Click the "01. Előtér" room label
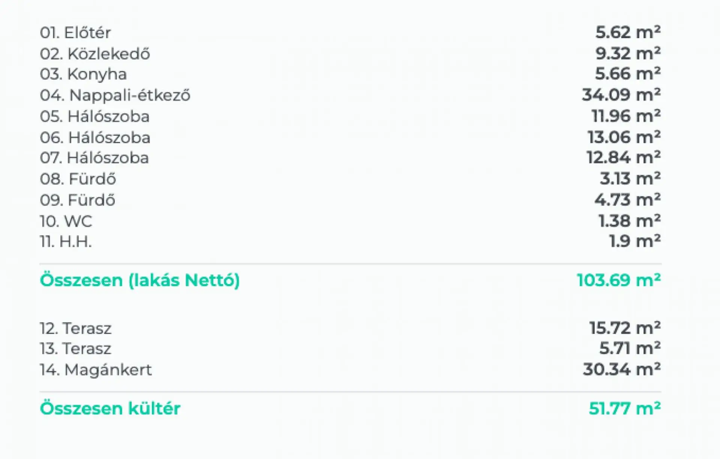Screen dimensions: 720x459 [x=75, y=33]
